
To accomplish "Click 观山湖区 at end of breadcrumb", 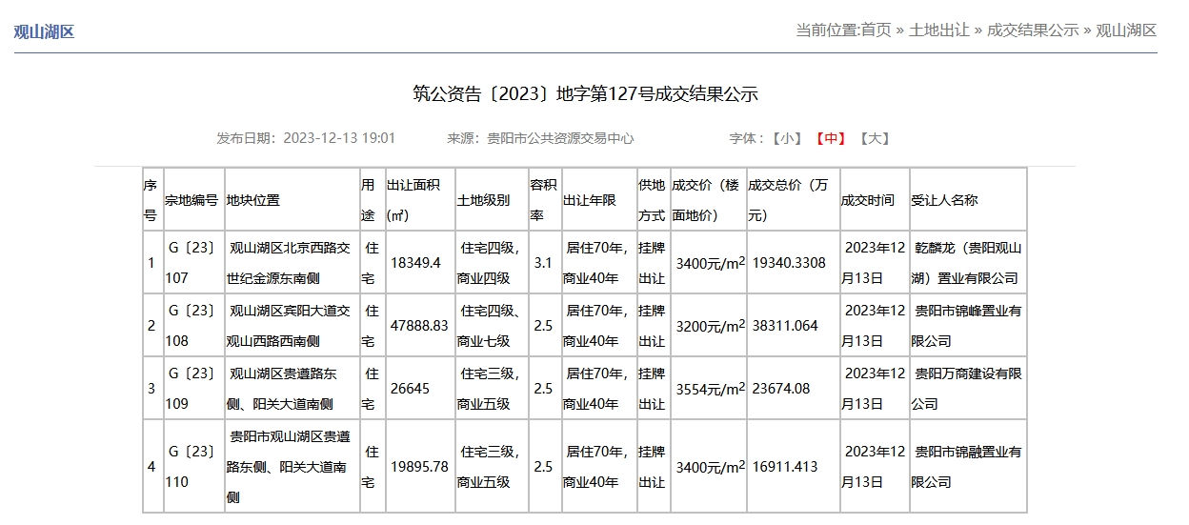I will 1126,30.
